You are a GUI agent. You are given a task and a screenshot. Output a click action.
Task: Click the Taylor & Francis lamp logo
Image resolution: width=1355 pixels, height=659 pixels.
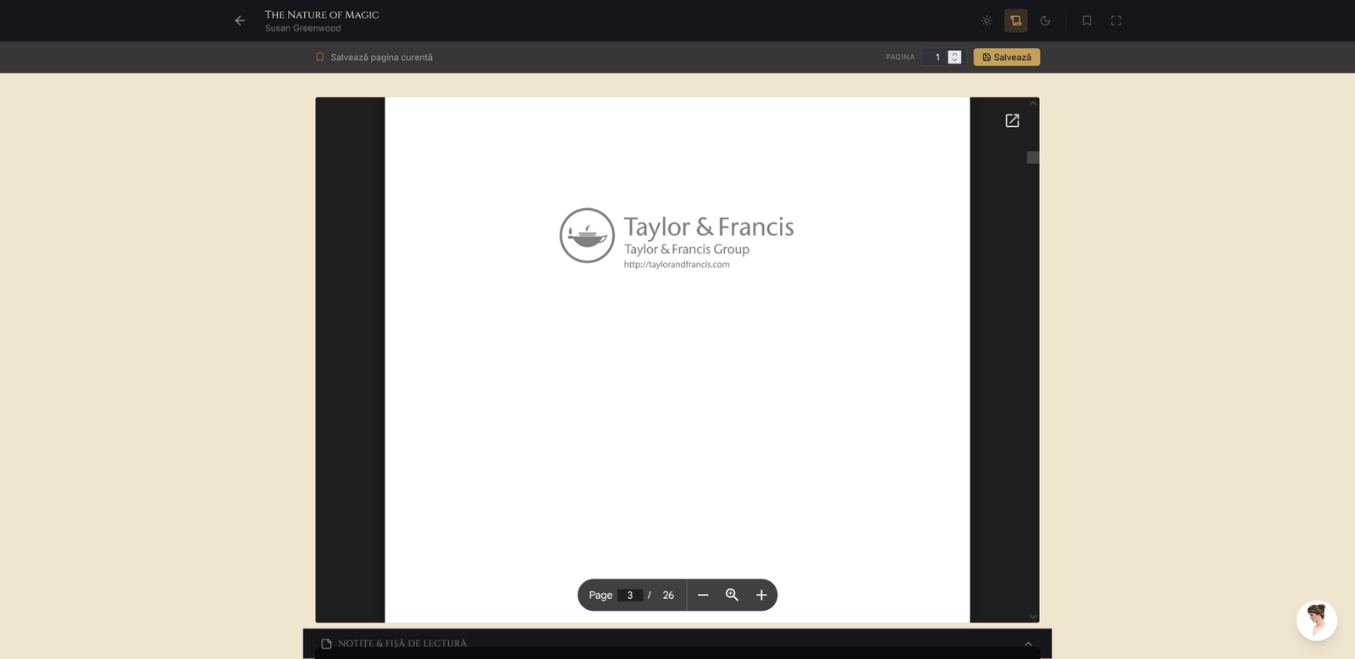[587, 235]
